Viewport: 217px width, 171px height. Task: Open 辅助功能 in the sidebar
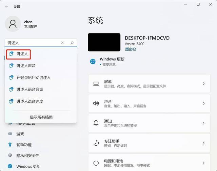click(24, 145)
